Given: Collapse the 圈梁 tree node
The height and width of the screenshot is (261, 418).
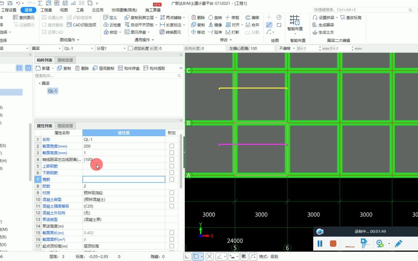Looking at the screenshot, I should point(40,83).
